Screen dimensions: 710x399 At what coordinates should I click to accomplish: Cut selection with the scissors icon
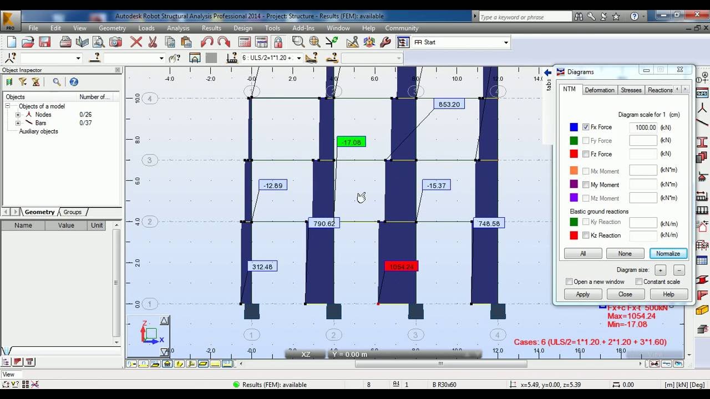(153, 42)
